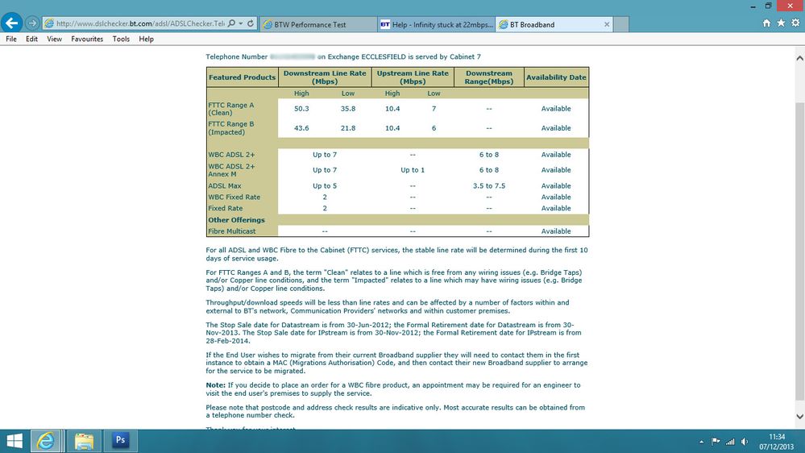Open the Favourites menu
805x453 pixels.
click(87, 39)
